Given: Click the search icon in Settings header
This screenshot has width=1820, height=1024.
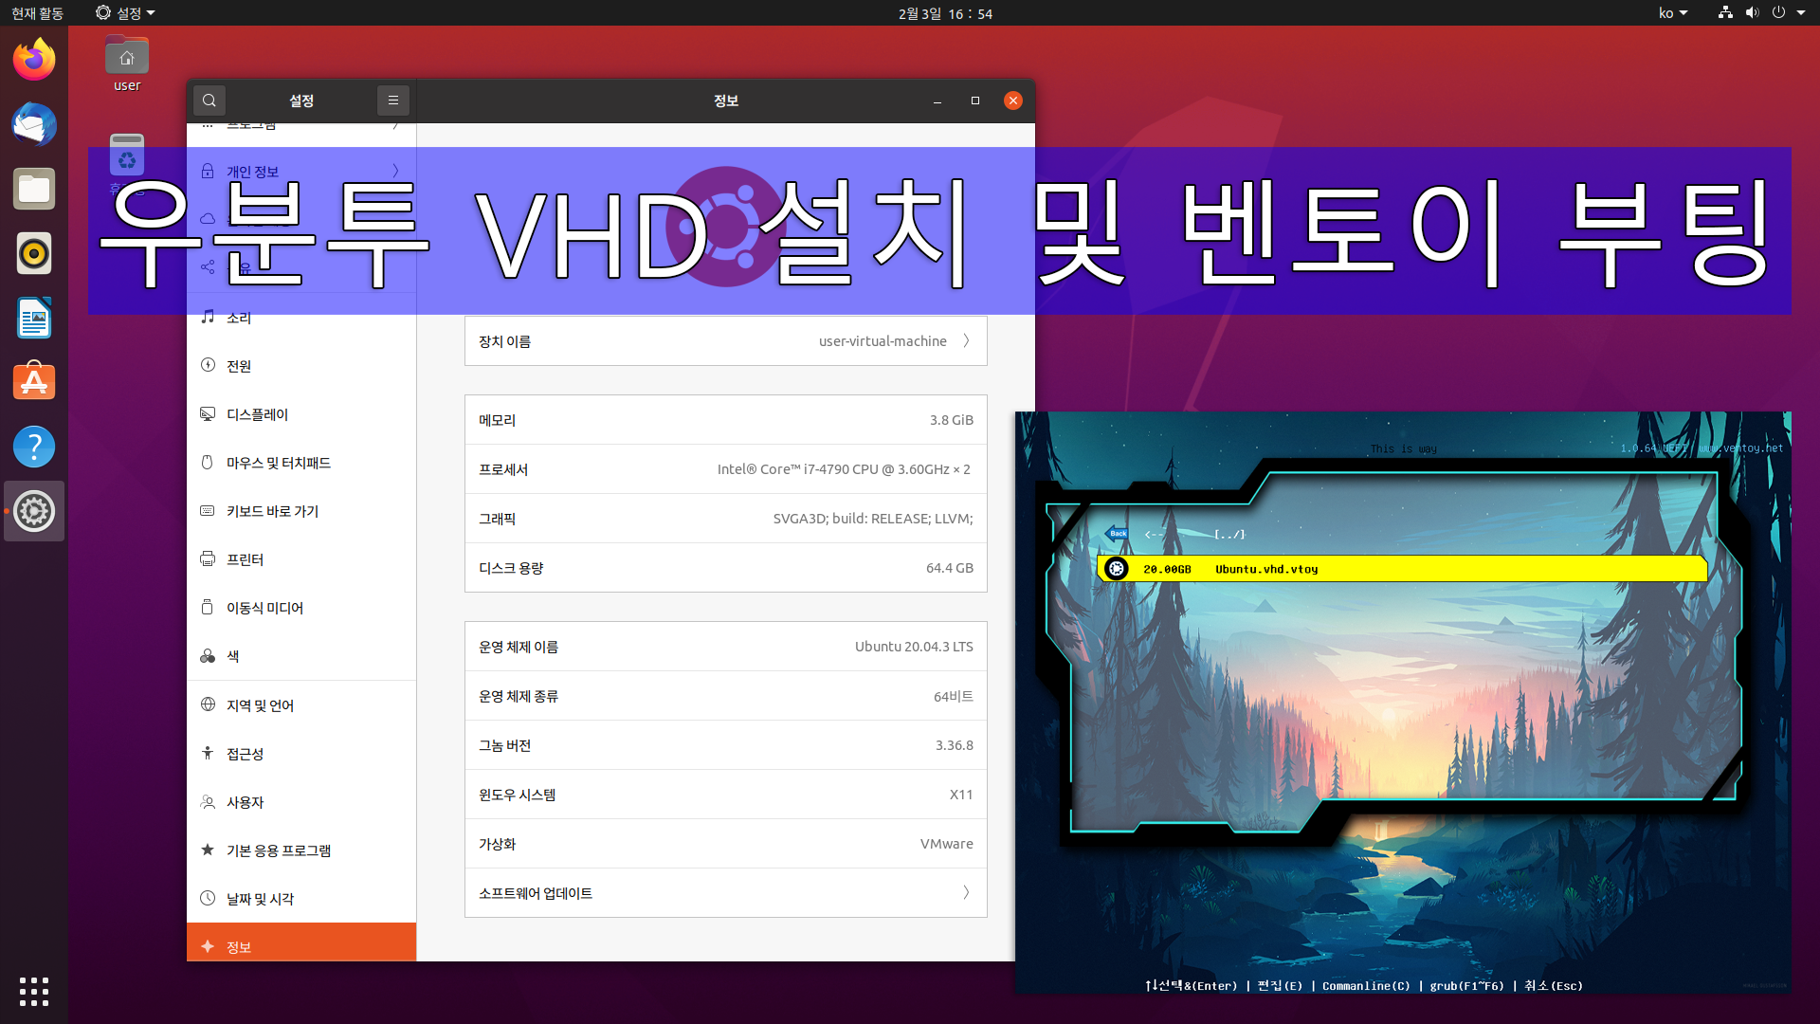Looking at the screenshot, I should pos(209,101).
